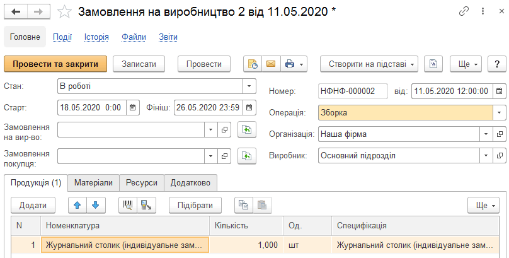
Task: Open calendar for document date від
Action: coord(500,91)
